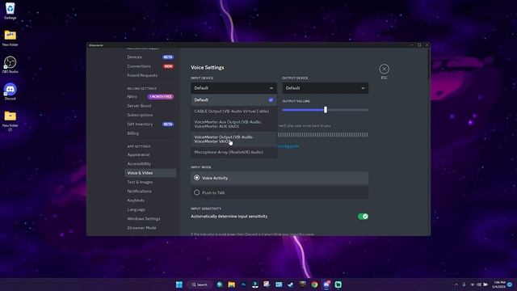This screenshot has height=291, width=517.
Task: Open the teal app icon after Discord in taskbar
Action: point(338,285)
